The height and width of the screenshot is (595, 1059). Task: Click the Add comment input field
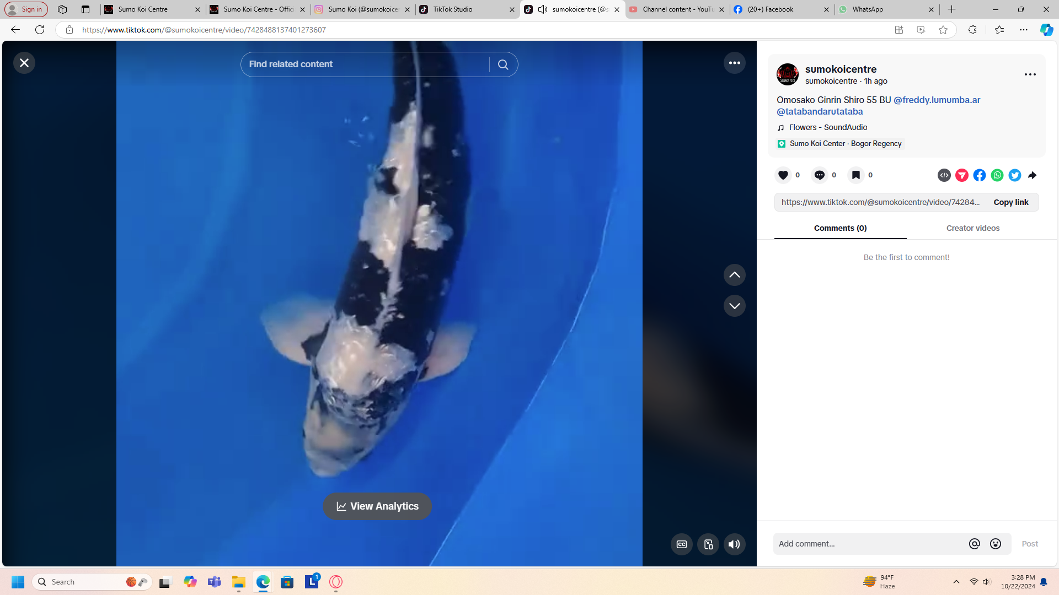(x=869, y=544)
